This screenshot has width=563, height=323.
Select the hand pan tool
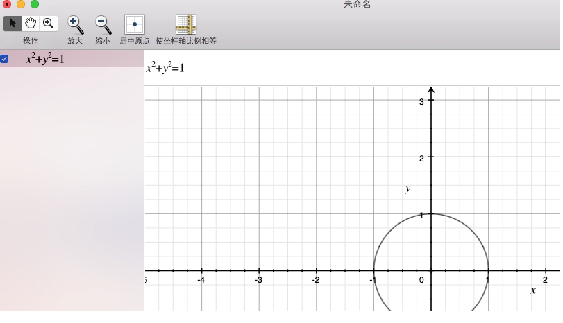click(x=31, y=24)
